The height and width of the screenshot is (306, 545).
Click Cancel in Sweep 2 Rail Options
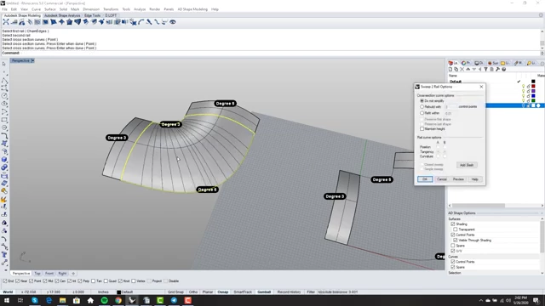point(441,179)
